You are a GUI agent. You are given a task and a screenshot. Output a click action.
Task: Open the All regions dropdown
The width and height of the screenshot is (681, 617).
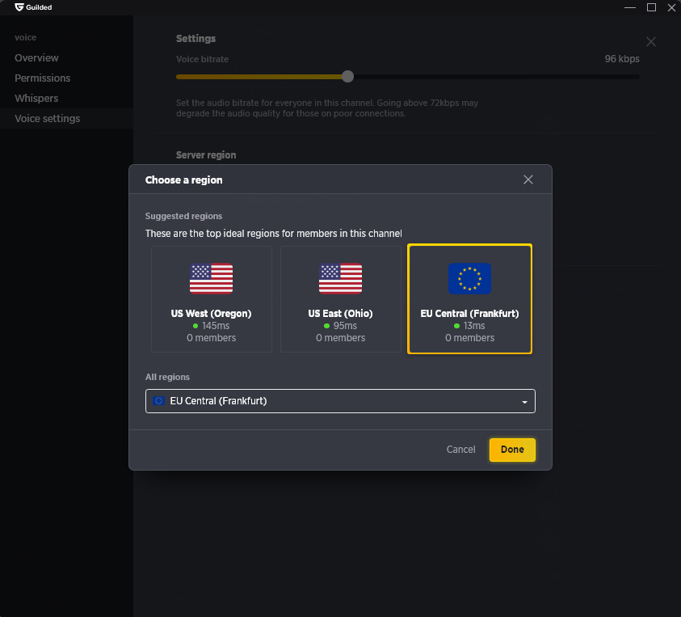click(341, 401)
